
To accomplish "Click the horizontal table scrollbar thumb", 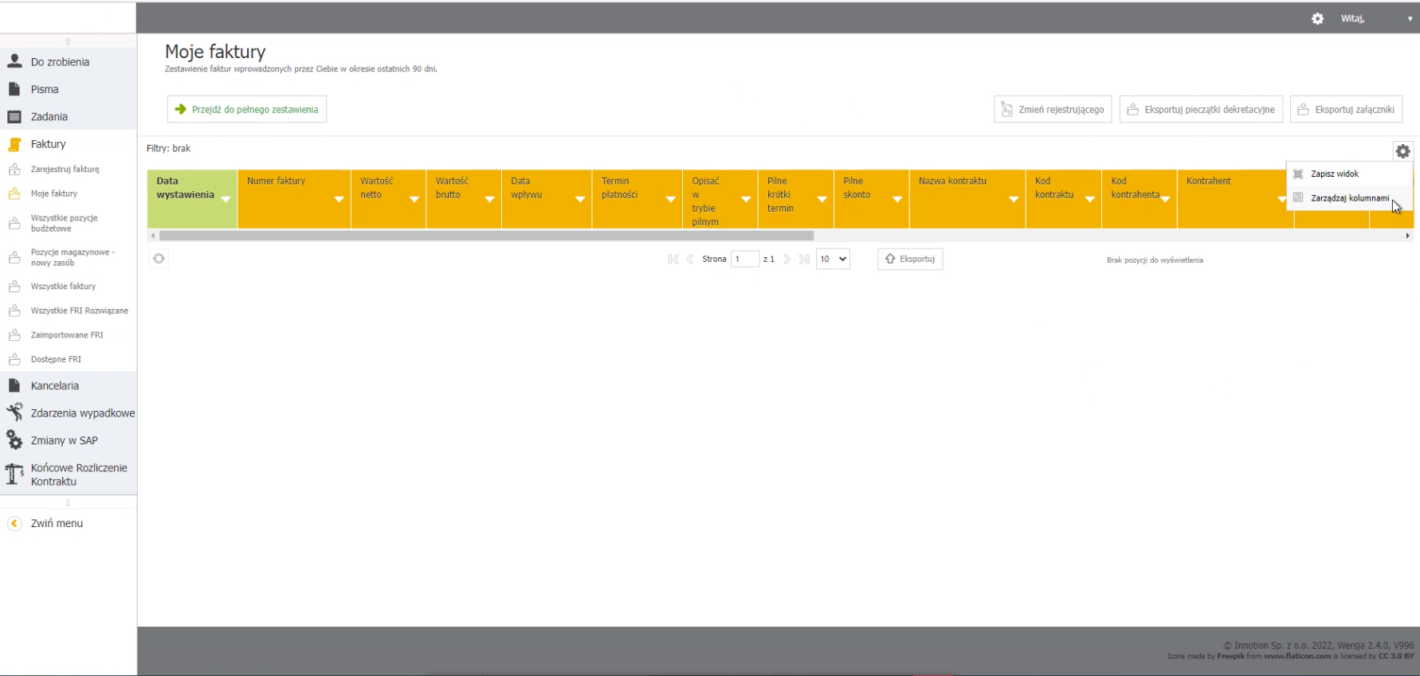I will click(486, 236).
